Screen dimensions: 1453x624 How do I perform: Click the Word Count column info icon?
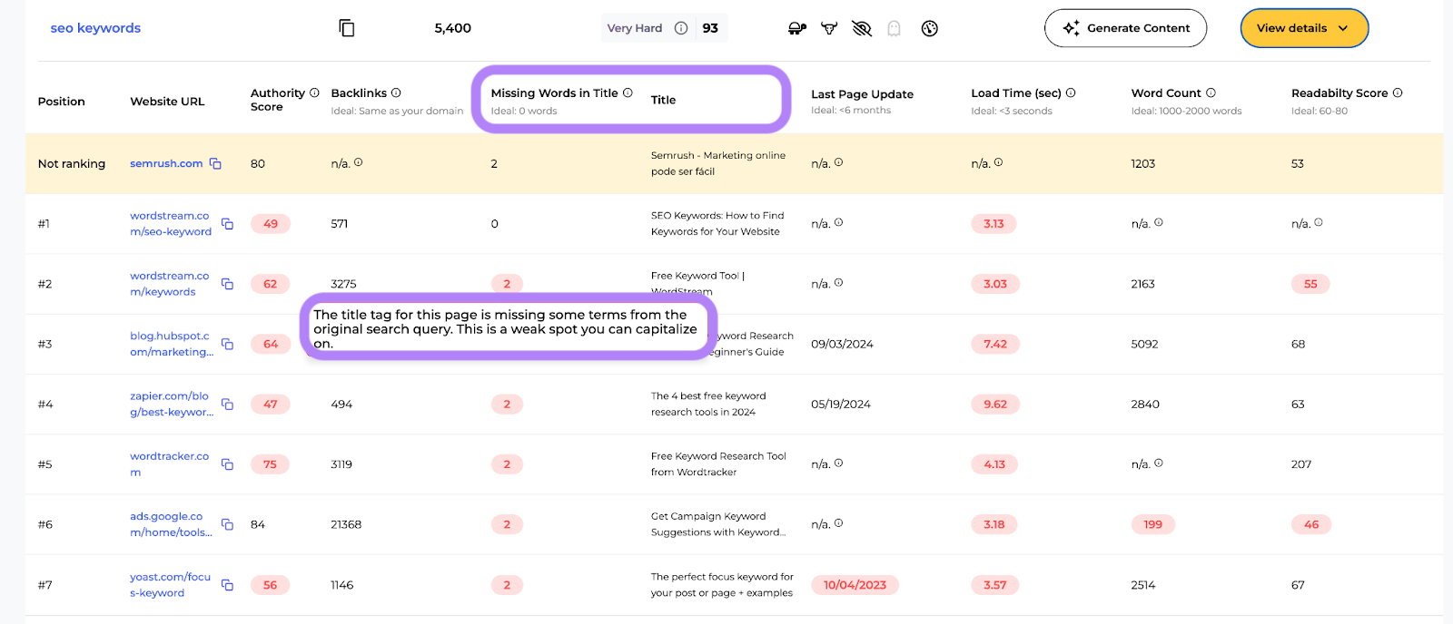coord(1211,93)
